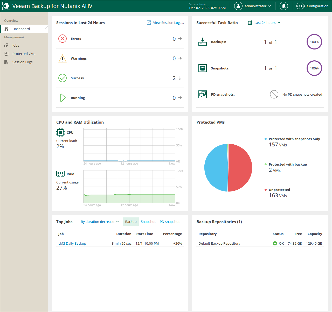The width and height of the screenshot is (332, 312).
Task: Open the Last 24 hours period dropdown
Action: click(265, 23)
